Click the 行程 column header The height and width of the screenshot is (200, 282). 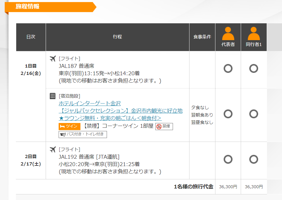118,37
